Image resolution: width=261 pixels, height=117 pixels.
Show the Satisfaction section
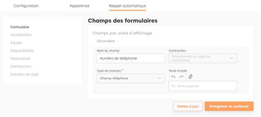click(21, 66)
